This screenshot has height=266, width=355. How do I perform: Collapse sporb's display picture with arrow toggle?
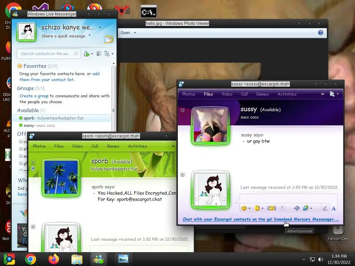[x=33, y=162]
